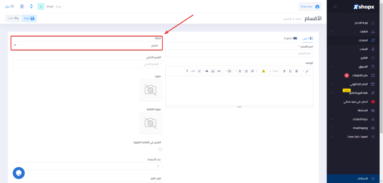The image size is (383, 183).
Task: Click the category image placeholder thumbnail
Action: point(150,90)
